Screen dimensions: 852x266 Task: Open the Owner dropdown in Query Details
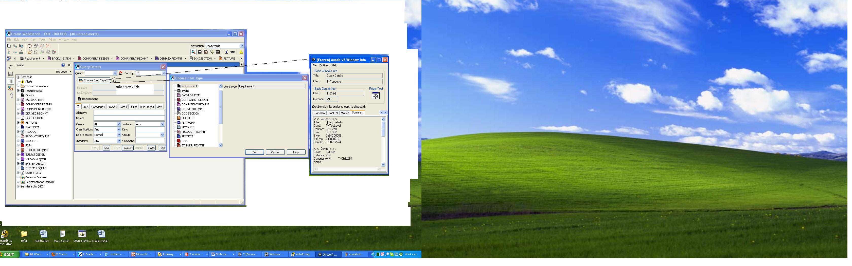pos(119,124)
